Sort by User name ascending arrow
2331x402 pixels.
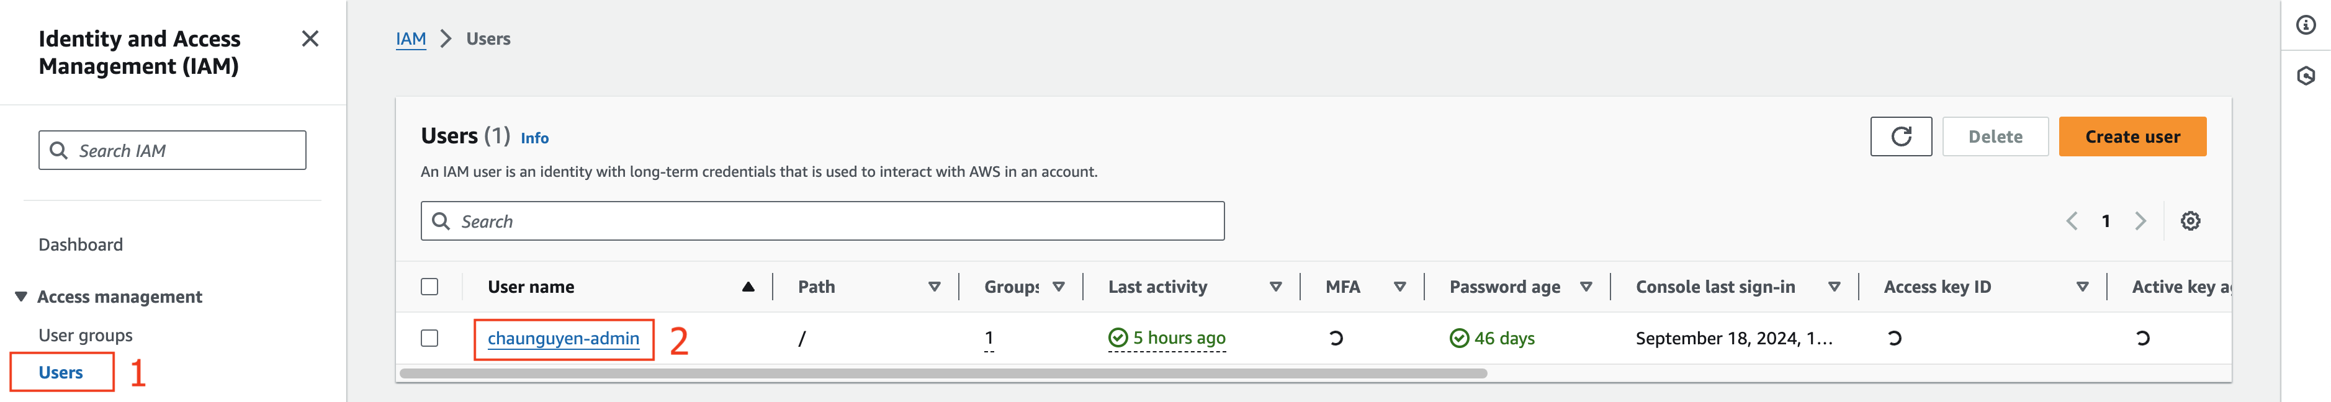pos(748,287)
